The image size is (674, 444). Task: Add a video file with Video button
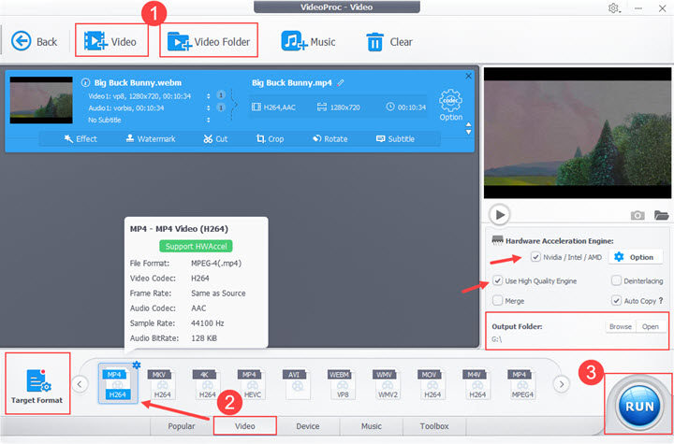coord(110,41)
